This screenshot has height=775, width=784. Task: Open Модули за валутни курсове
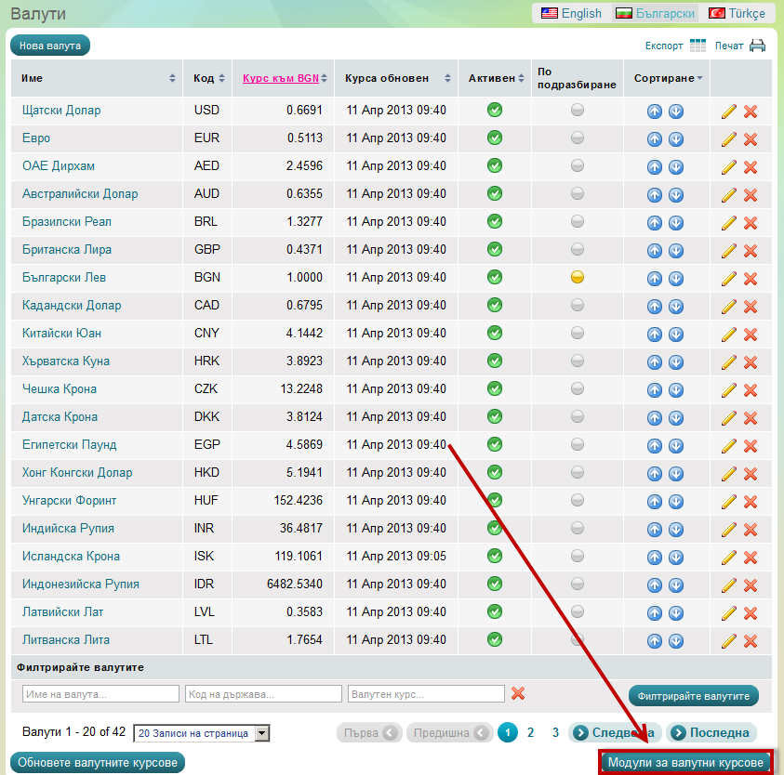coord(685,763)
